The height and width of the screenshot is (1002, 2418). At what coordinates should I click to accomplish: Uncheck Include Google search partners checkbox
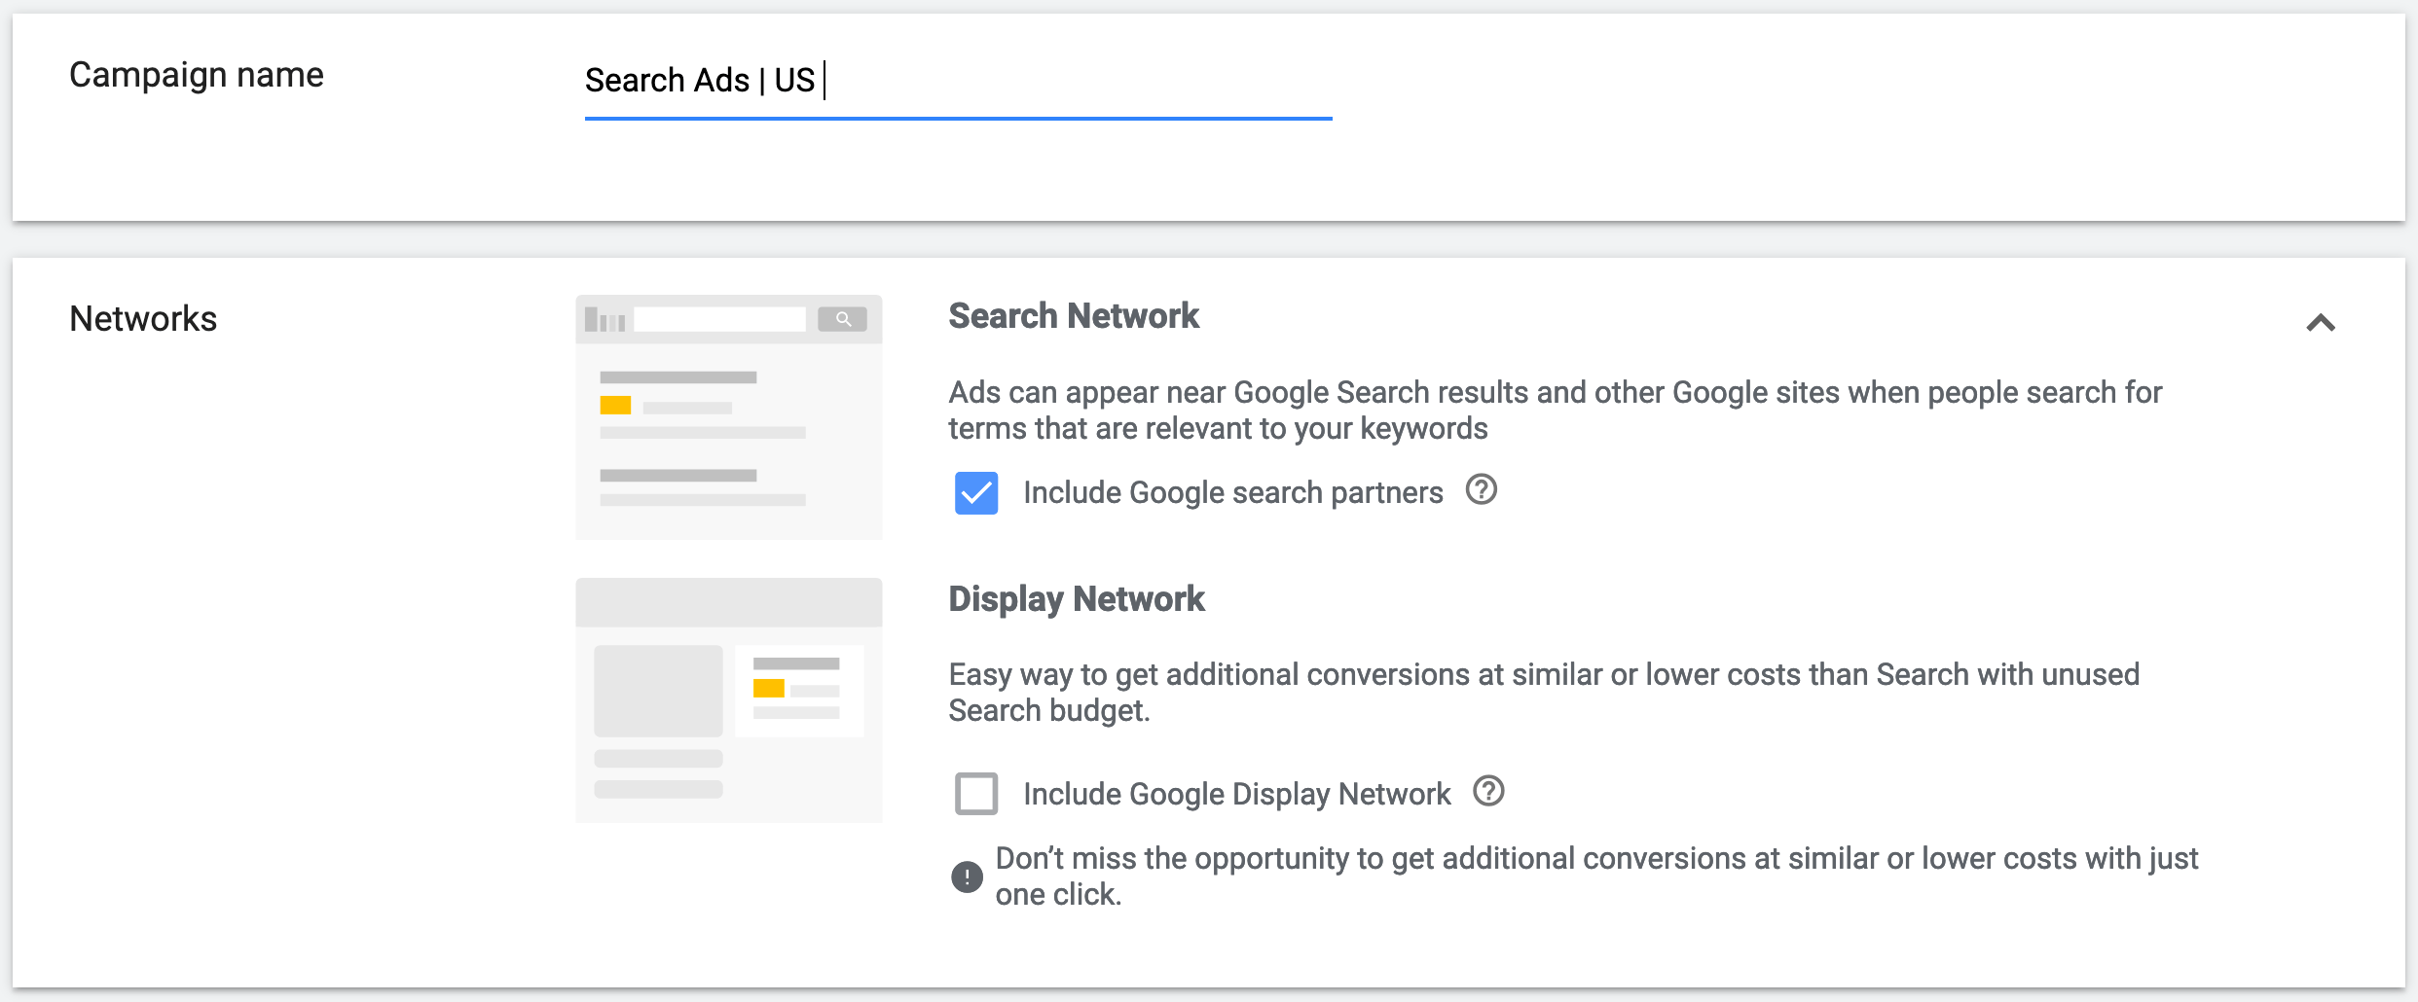pos(976,493)
